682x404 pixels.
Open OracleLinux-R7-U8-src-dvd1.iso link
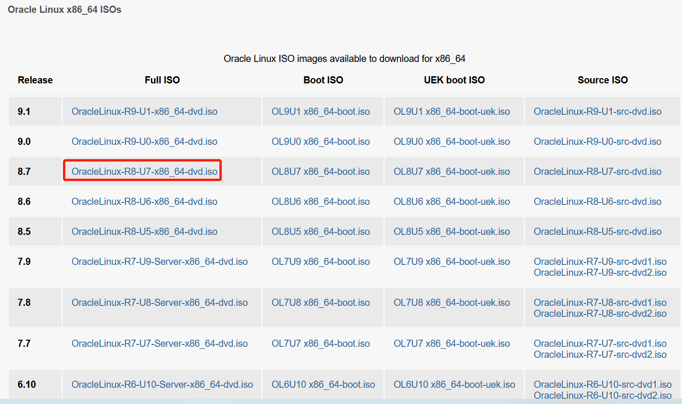point(600,303)
